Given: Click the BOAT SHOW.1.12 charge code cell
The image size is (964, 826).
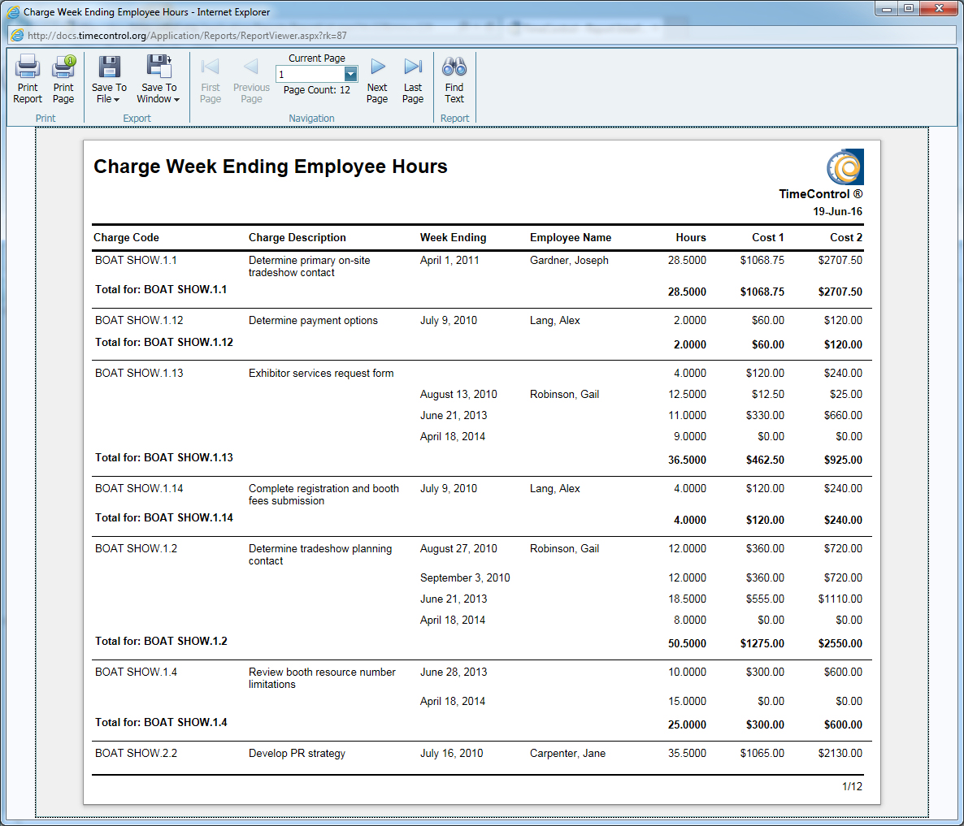Looking at the screenshot, I should coord(139,321).
